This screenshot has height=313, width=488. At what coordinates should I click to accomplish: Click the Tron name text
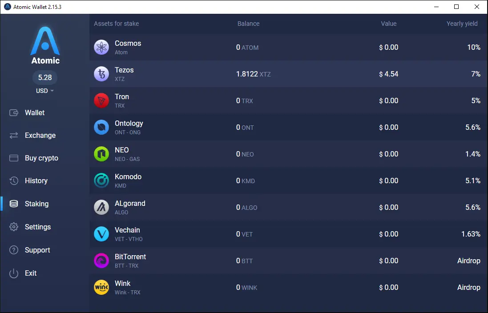(x=122, y=97)
